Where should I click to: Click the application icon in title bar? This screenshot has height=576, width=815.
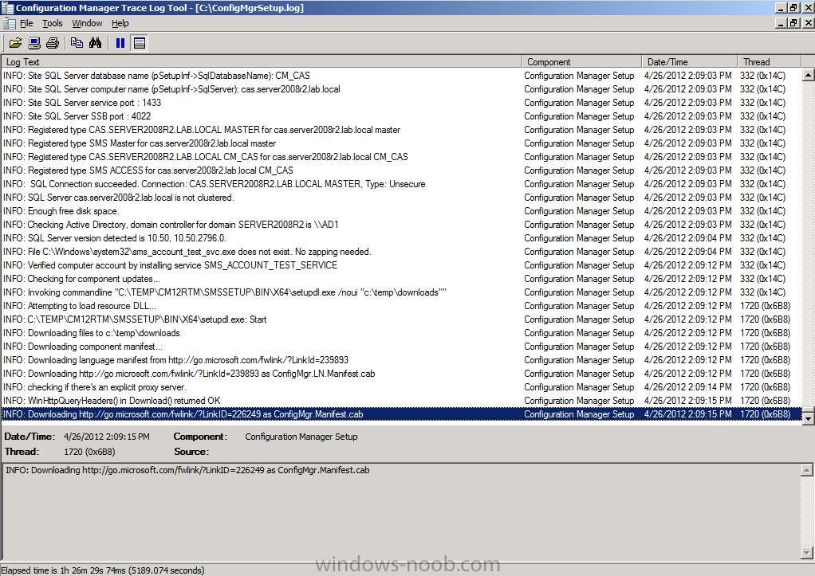tap(7, 8)
